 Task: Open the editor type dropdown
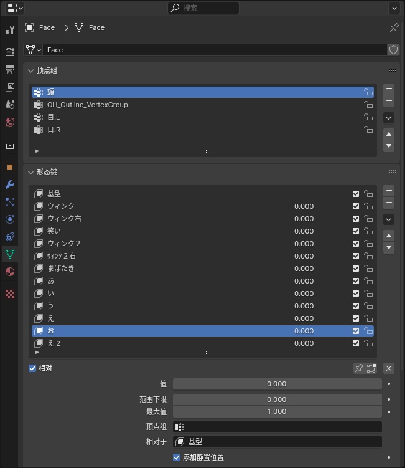tap(14, 8)
